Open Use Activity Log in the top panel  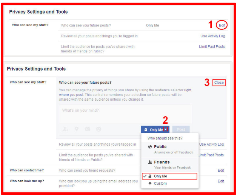pyautogui.click(x=213, y=36)
